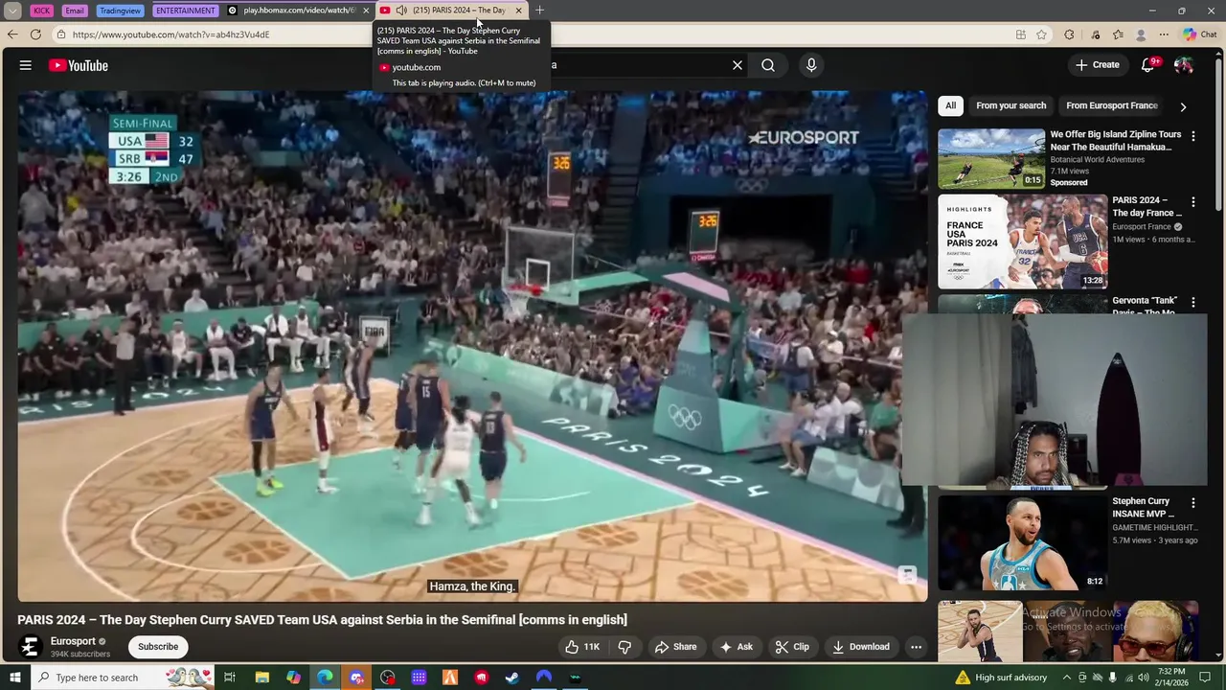Open options for Gervonta Tank Davis video
The width and height of the screenshot is (1226, 690).
coord(1192,302)
